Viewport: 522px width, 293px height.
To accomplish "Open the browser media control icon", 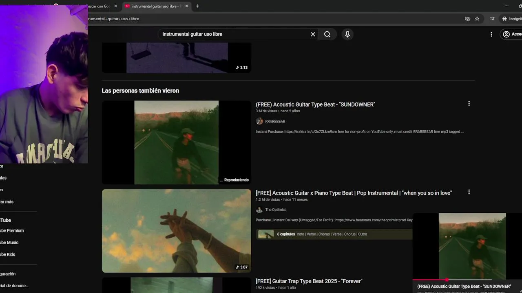I will (x=492, y=19).
